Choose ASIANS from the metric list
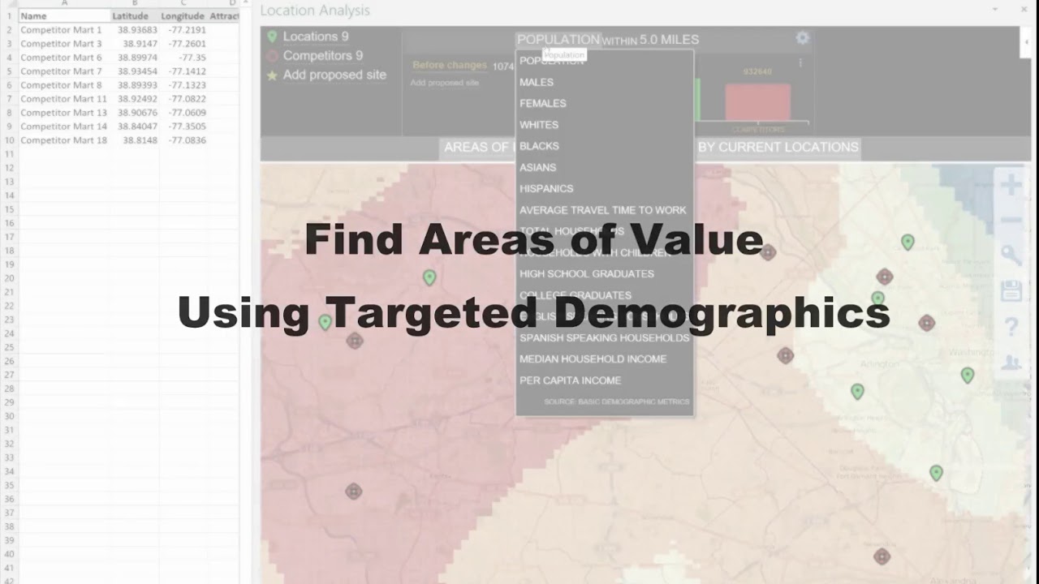1039x584 pixels. (x=538, y=167)
